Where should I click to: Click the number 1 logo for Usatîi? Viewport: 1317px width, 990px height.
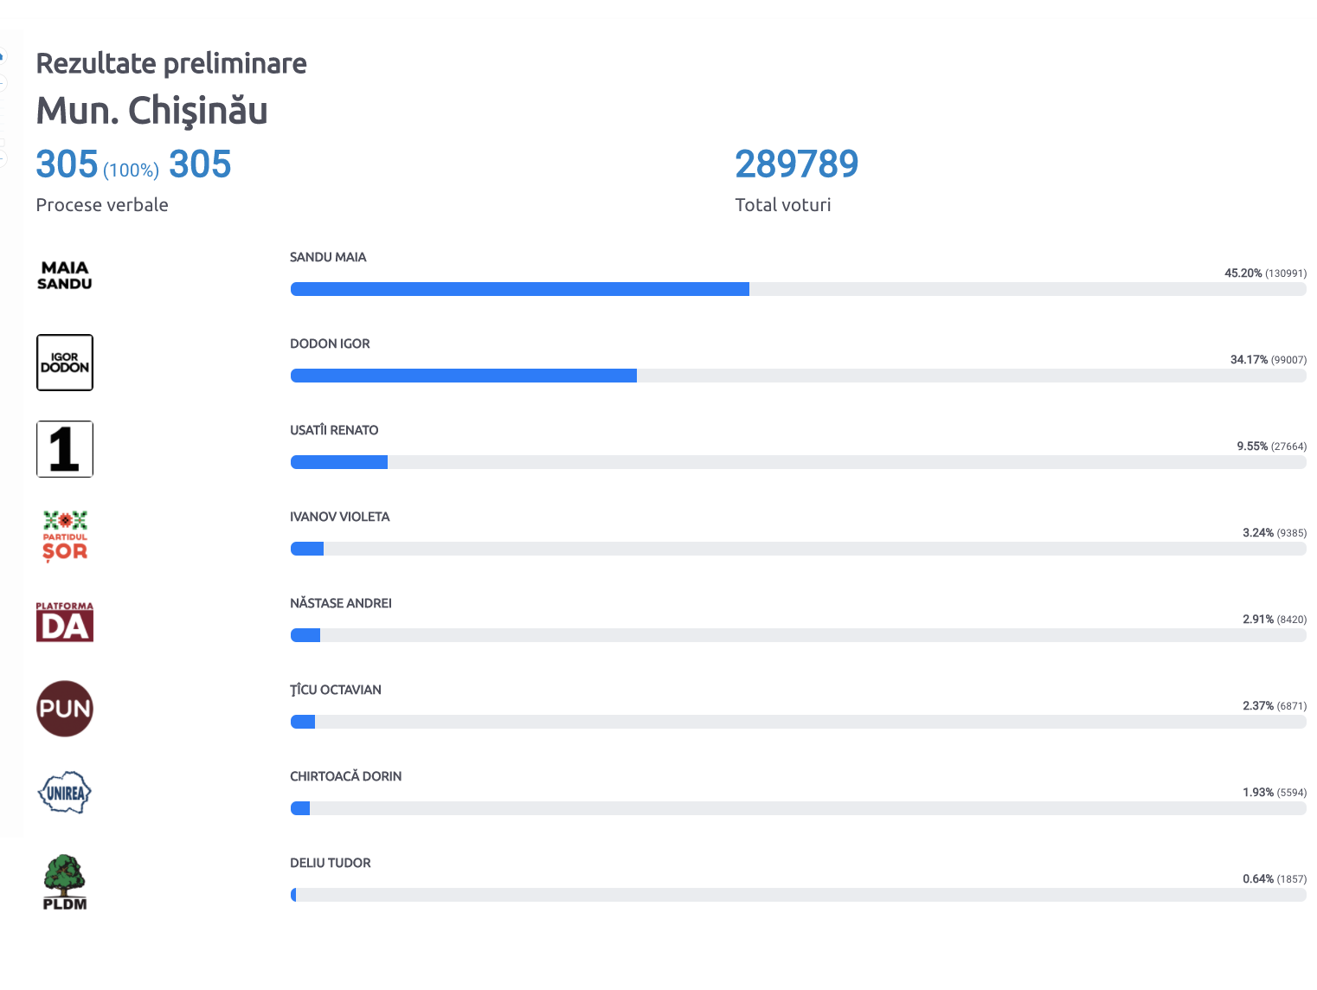pos(65,449)
